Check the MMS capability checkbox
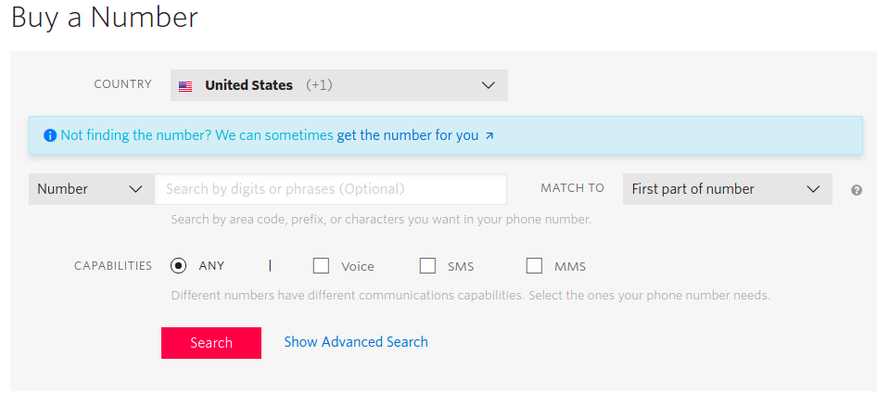Image resolution: width=889 pixels, height=407 pixels. (534, 265)
